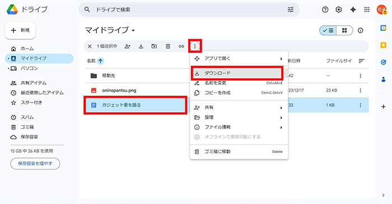Viewport: 392px width, 204px height.
Task: Click 15 GB 中 26 KB を使用 text
Action: point(31,151)
